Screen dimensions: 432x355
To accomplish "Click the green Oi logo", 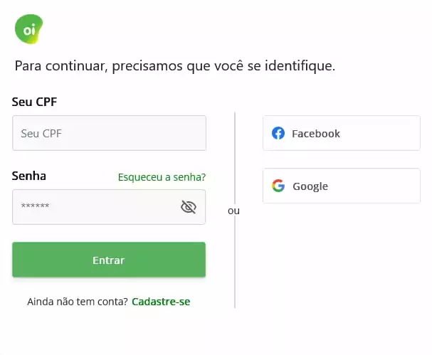I will click(x=29, y=29).
